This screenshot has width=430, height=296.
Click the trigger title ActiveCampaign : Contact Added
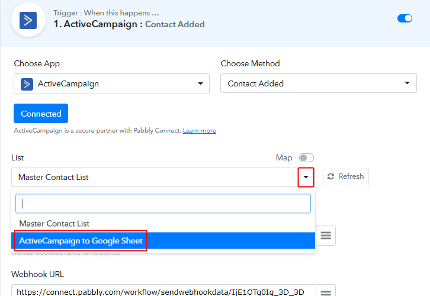coord(129,24)
